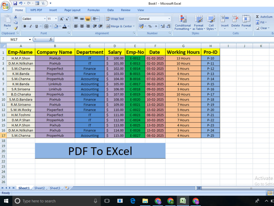Click the Select All corner button
Viewport: 274px width, 206px height.
[3, 46]
